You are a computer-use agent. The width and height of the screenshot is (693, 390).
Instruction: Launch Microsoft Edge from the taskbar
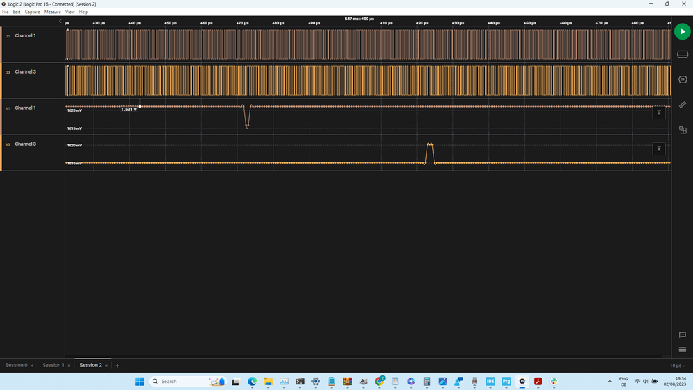253,381
